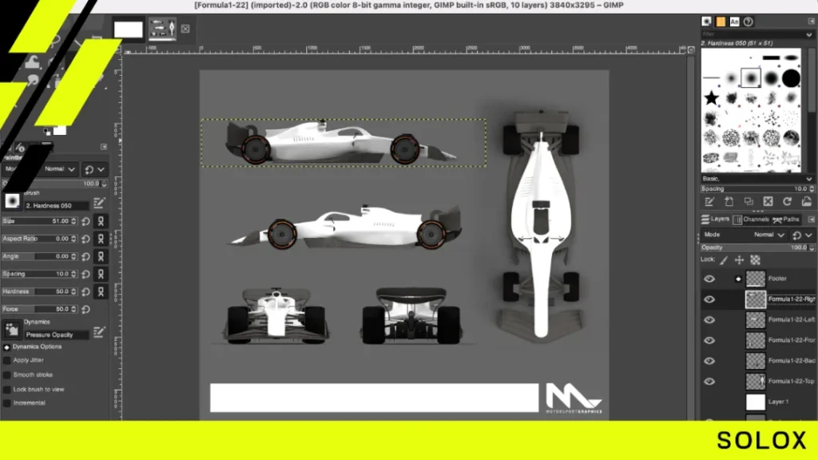Create a new brush with the page icon

(729, 201)
